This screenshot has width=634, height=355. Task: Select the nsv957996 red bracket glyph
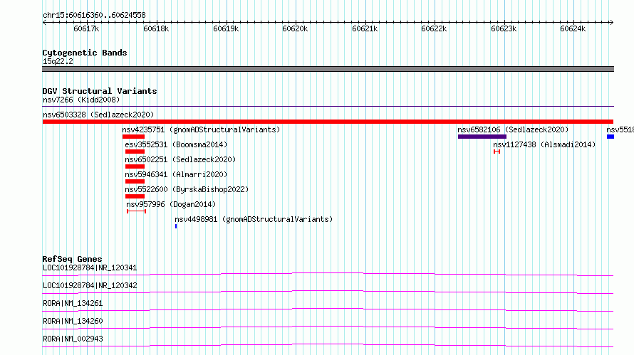136,211
